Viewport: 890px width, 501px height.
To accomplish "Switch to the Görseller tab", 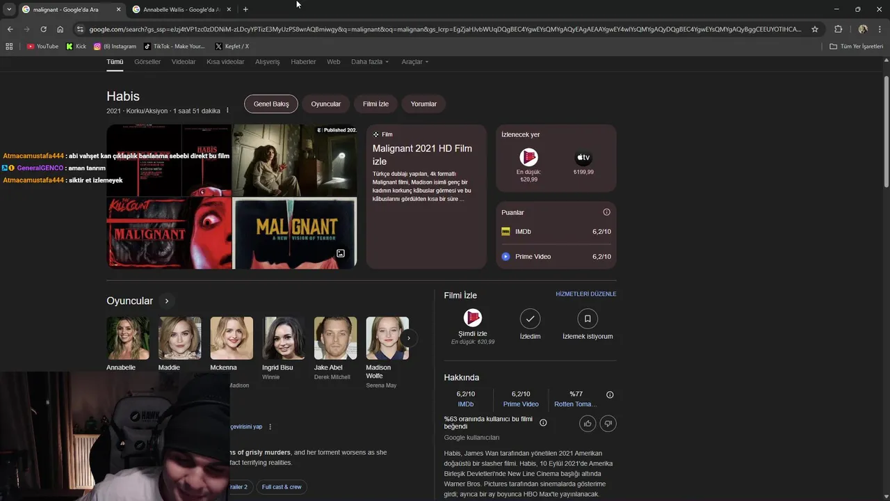I will point(147,62).
